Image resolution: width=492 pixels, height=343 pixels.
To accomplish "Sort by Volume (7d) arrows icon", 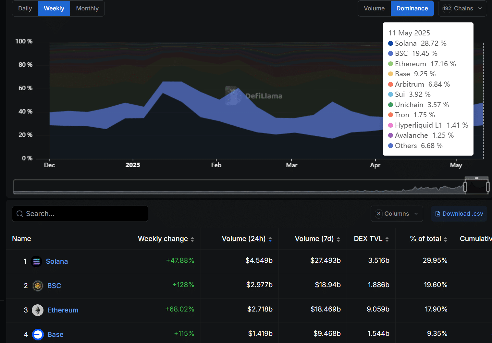I will [338, 239].
